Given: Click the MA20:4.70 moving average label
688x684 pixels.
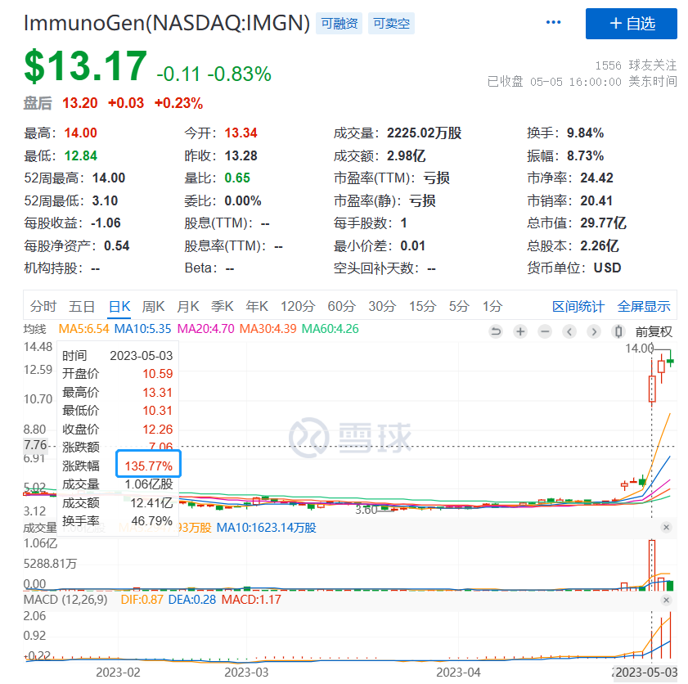Looking at the screenshot, I should click(205, 329).
